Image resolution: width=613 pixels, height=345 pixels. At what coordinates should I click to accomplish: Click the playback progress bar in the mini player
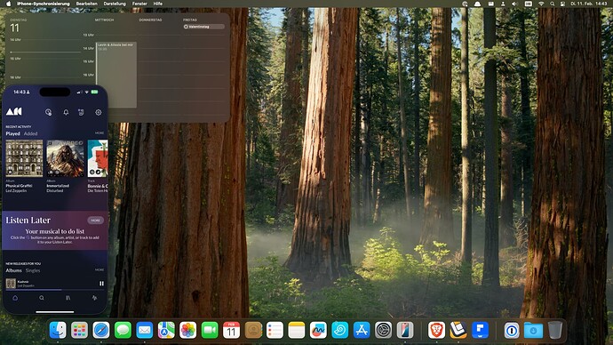[55, 290]
